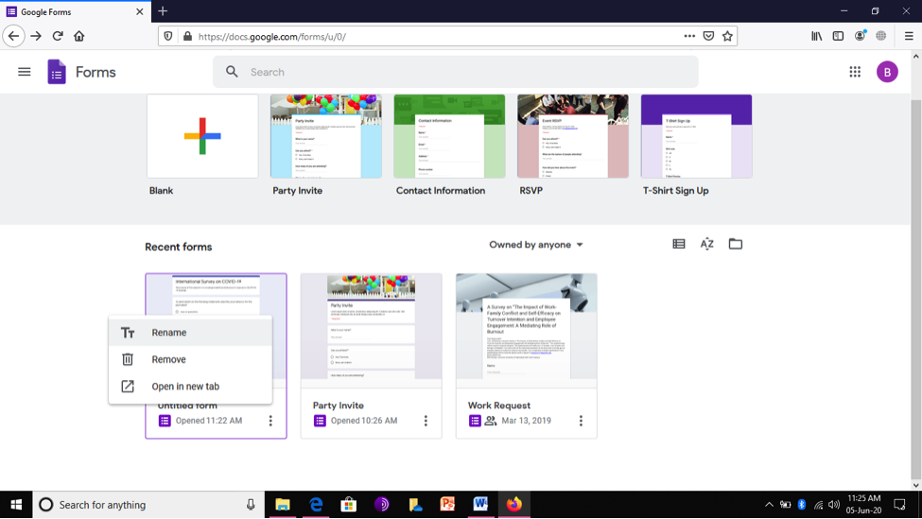The width and height of the screenshot is (922, 519).
Task: Click the Mar 13, 2019 date text
Action: (527, 421)
